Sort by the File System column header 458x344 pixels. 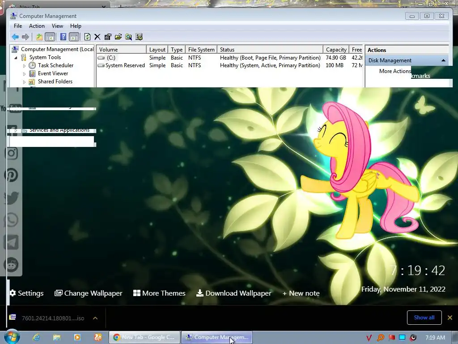(x=201, y=49)
